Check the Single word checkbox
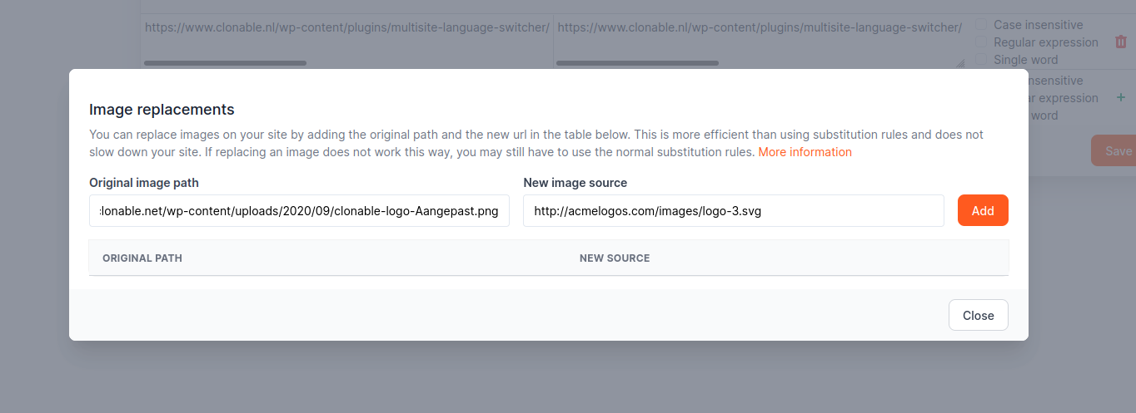1136x413 pixels. tap(981, 60)
